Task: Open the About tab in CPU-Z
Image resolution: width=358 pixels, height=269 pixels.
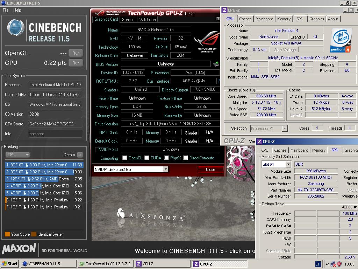Action: tap(333, 19)
